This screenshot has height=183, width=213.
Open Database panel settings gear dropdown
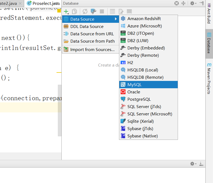(x=193, y=3)
